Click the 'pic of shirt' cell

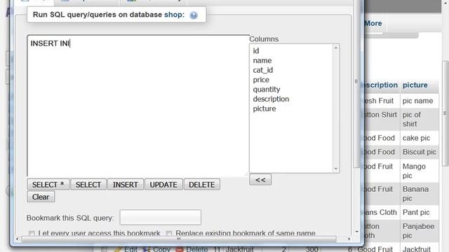click(x=420, y=120)
